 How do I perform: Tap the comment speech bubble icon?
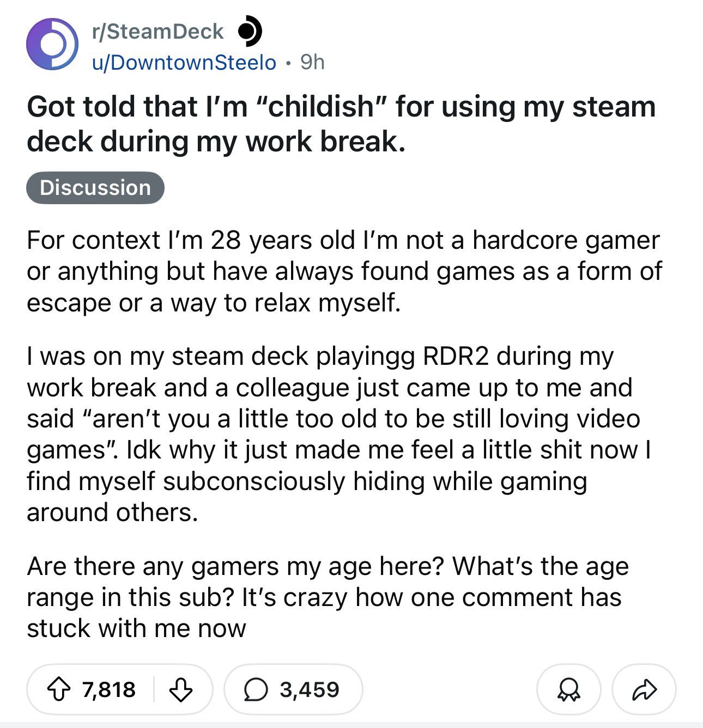(254, 689)
